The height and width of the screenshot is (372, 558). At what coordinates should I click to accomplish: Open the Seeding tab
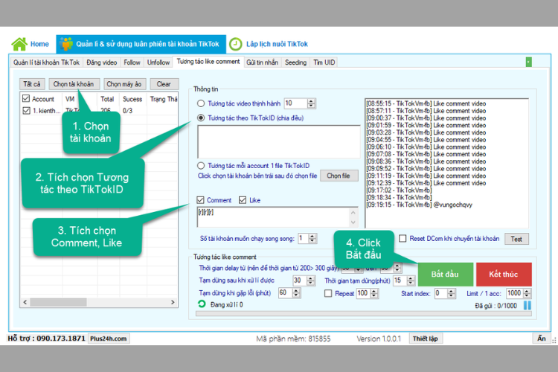tap(295, 62)
